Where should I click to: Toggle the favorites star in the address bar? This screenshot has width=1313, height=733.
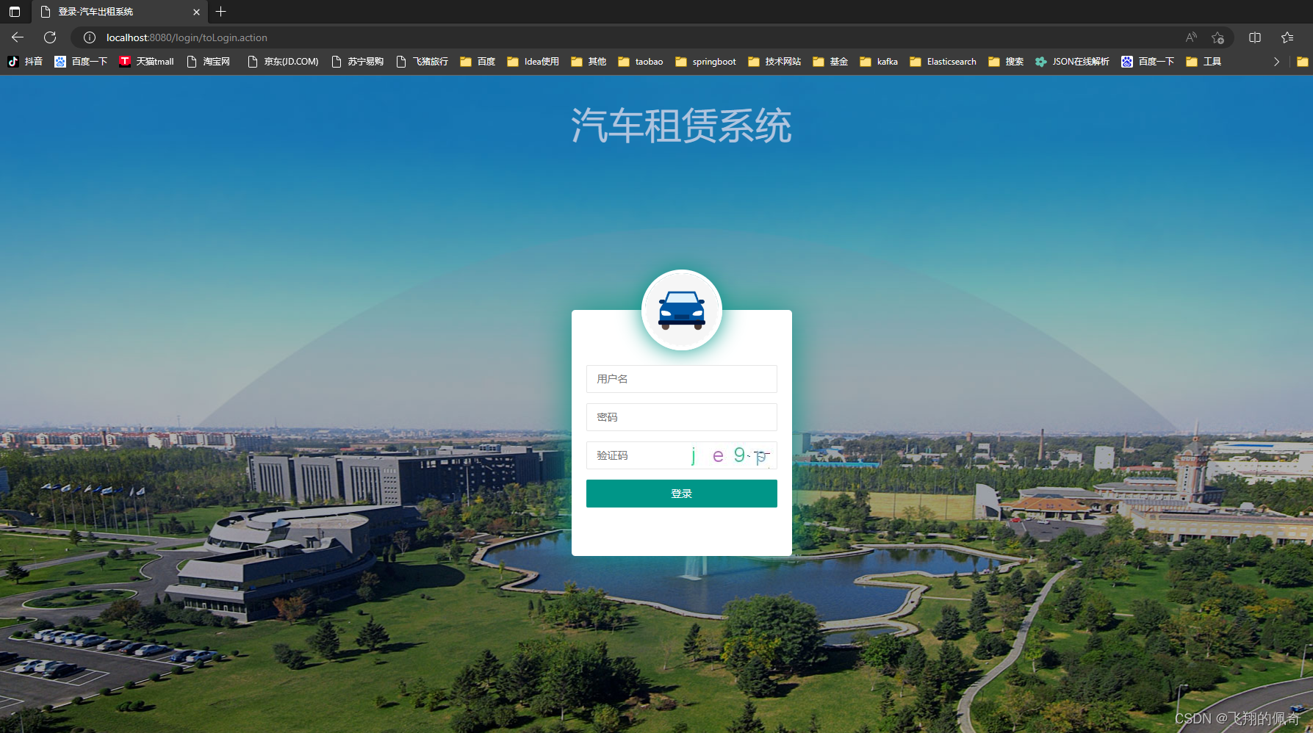point(1217,37)
